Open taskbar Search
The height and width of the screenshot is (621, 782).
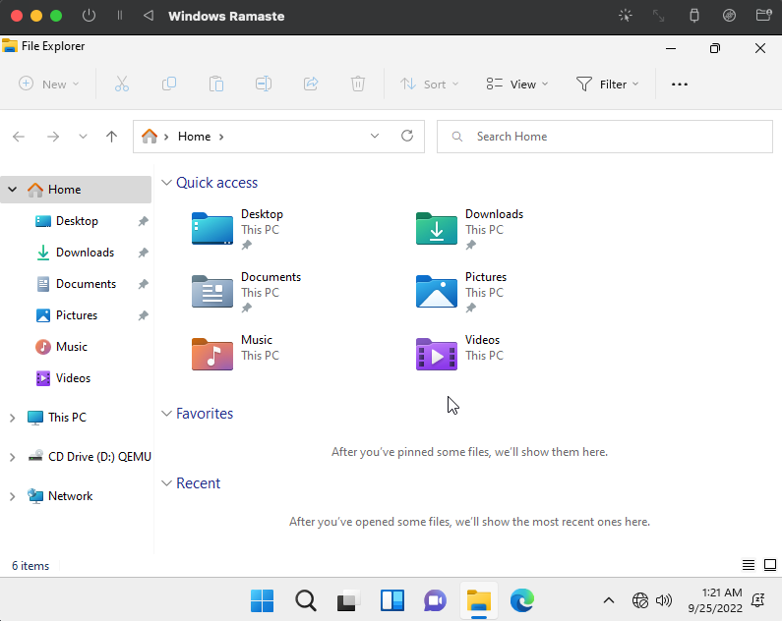[305, 600]
